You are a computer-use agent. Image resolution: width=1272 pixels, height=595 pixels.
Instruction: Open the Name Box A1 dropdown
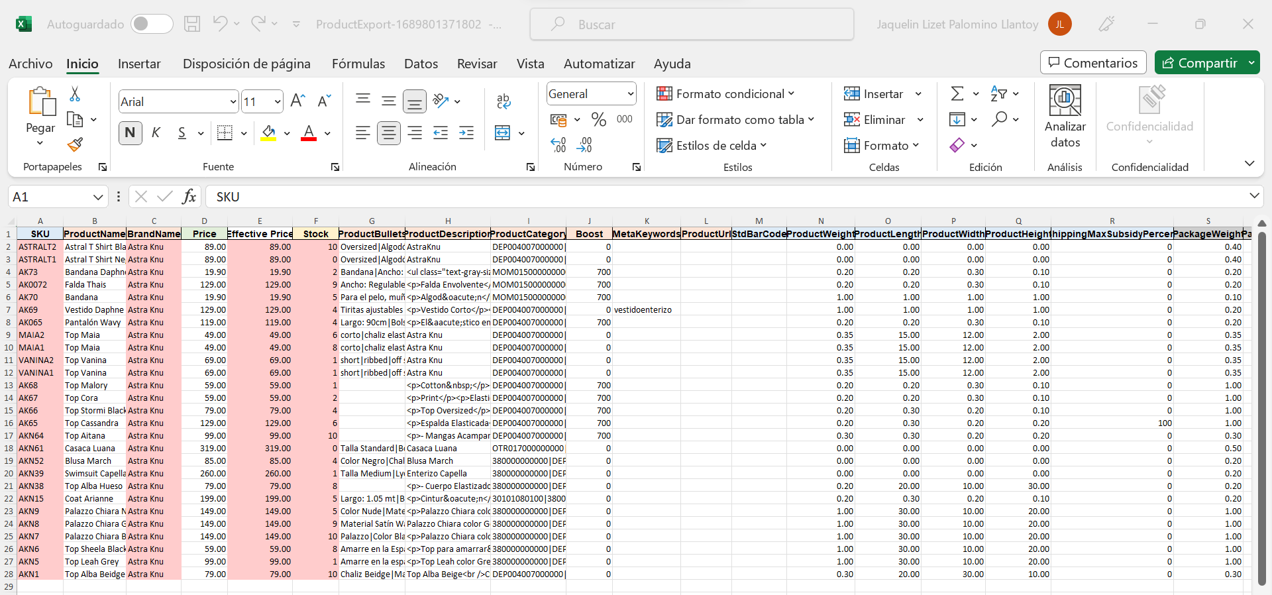click(x=98, y=197)
